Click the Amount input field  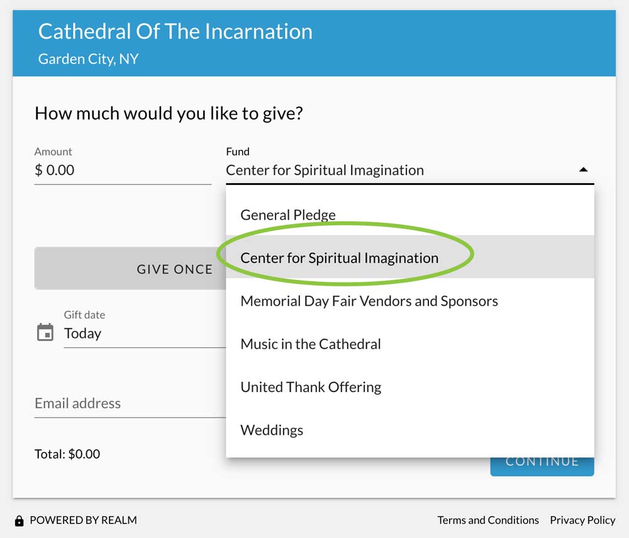point(123,170)
